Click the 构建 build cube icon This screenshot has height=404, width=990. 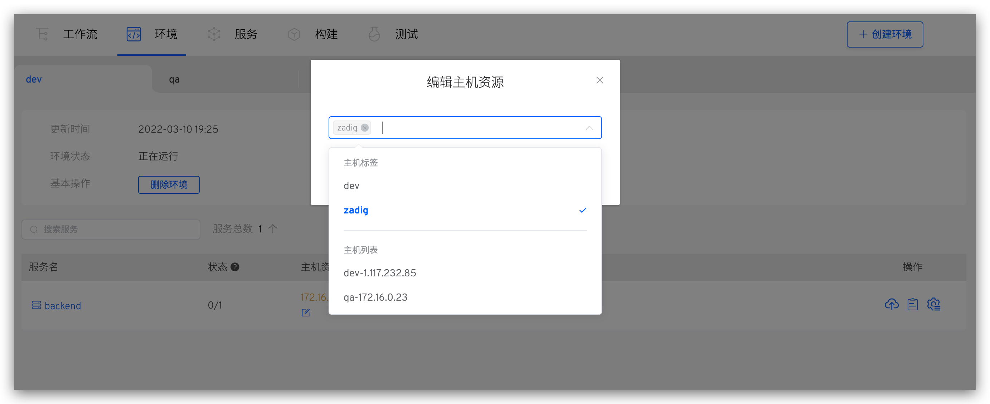click(x=294, y=34)
